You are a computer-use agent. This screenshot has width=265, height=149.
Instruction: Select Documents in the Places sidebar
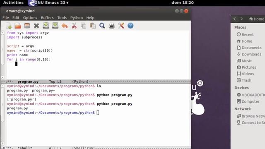pos(249,48)
